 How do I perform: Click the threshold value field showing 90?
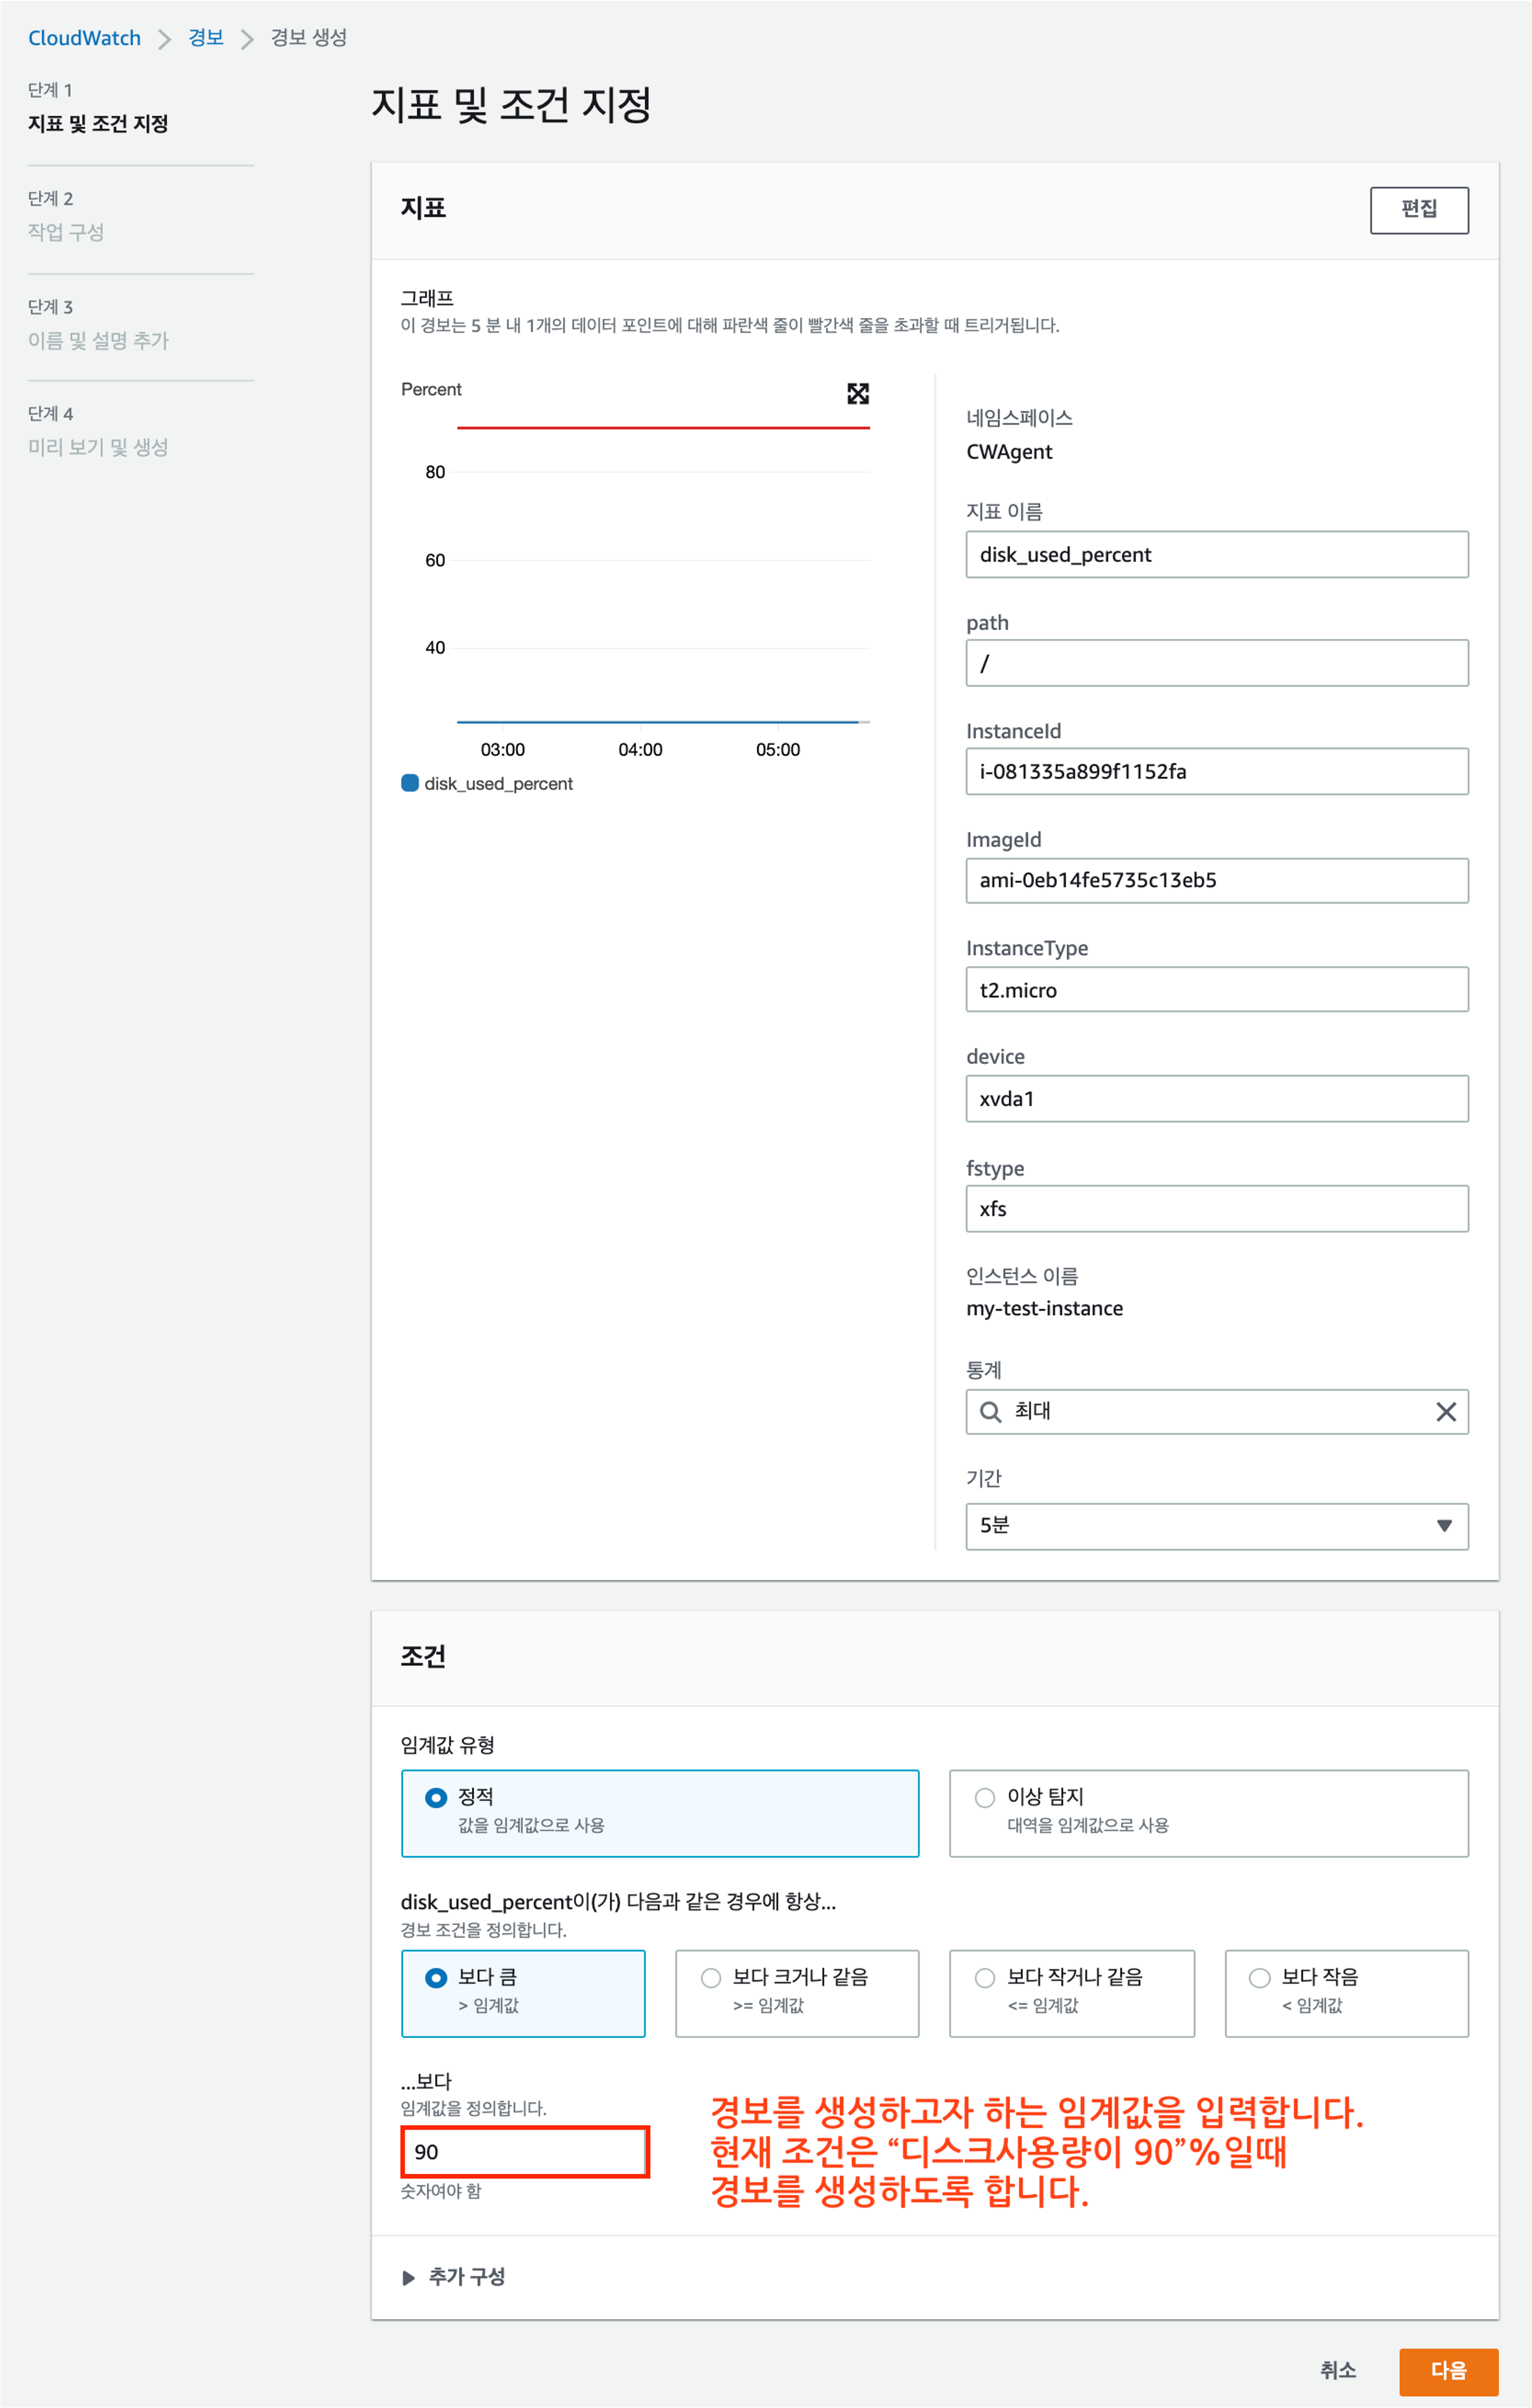(524, 2151)
